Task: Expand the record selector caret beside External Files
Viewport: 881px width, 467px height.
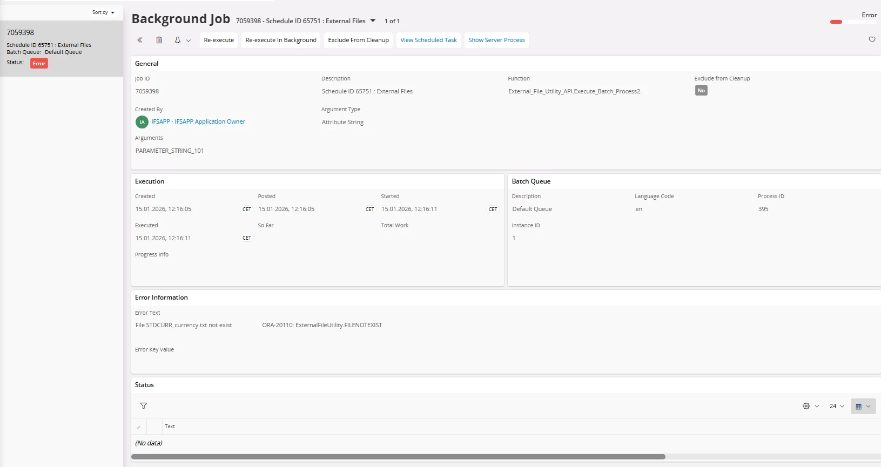Action: (373, 21)
